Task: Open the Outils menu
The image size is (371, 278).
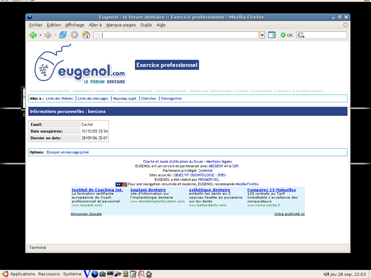Action: point(146,25)
